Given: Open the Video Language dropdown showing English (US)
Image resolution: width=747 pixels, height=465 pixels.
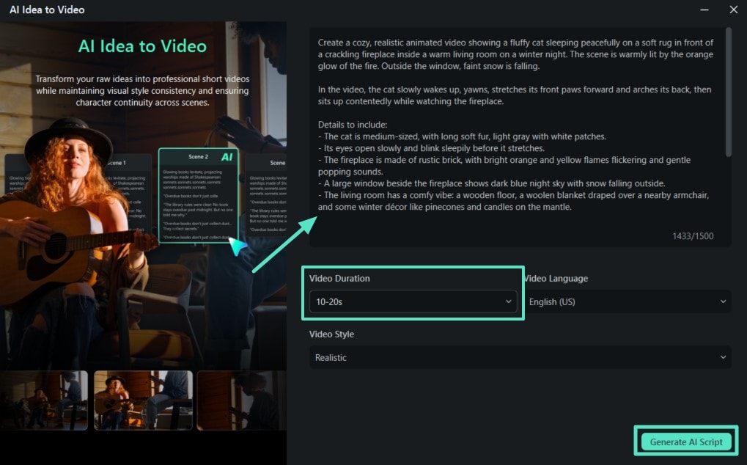Looking at the screenshot, I should coord(627,301).
